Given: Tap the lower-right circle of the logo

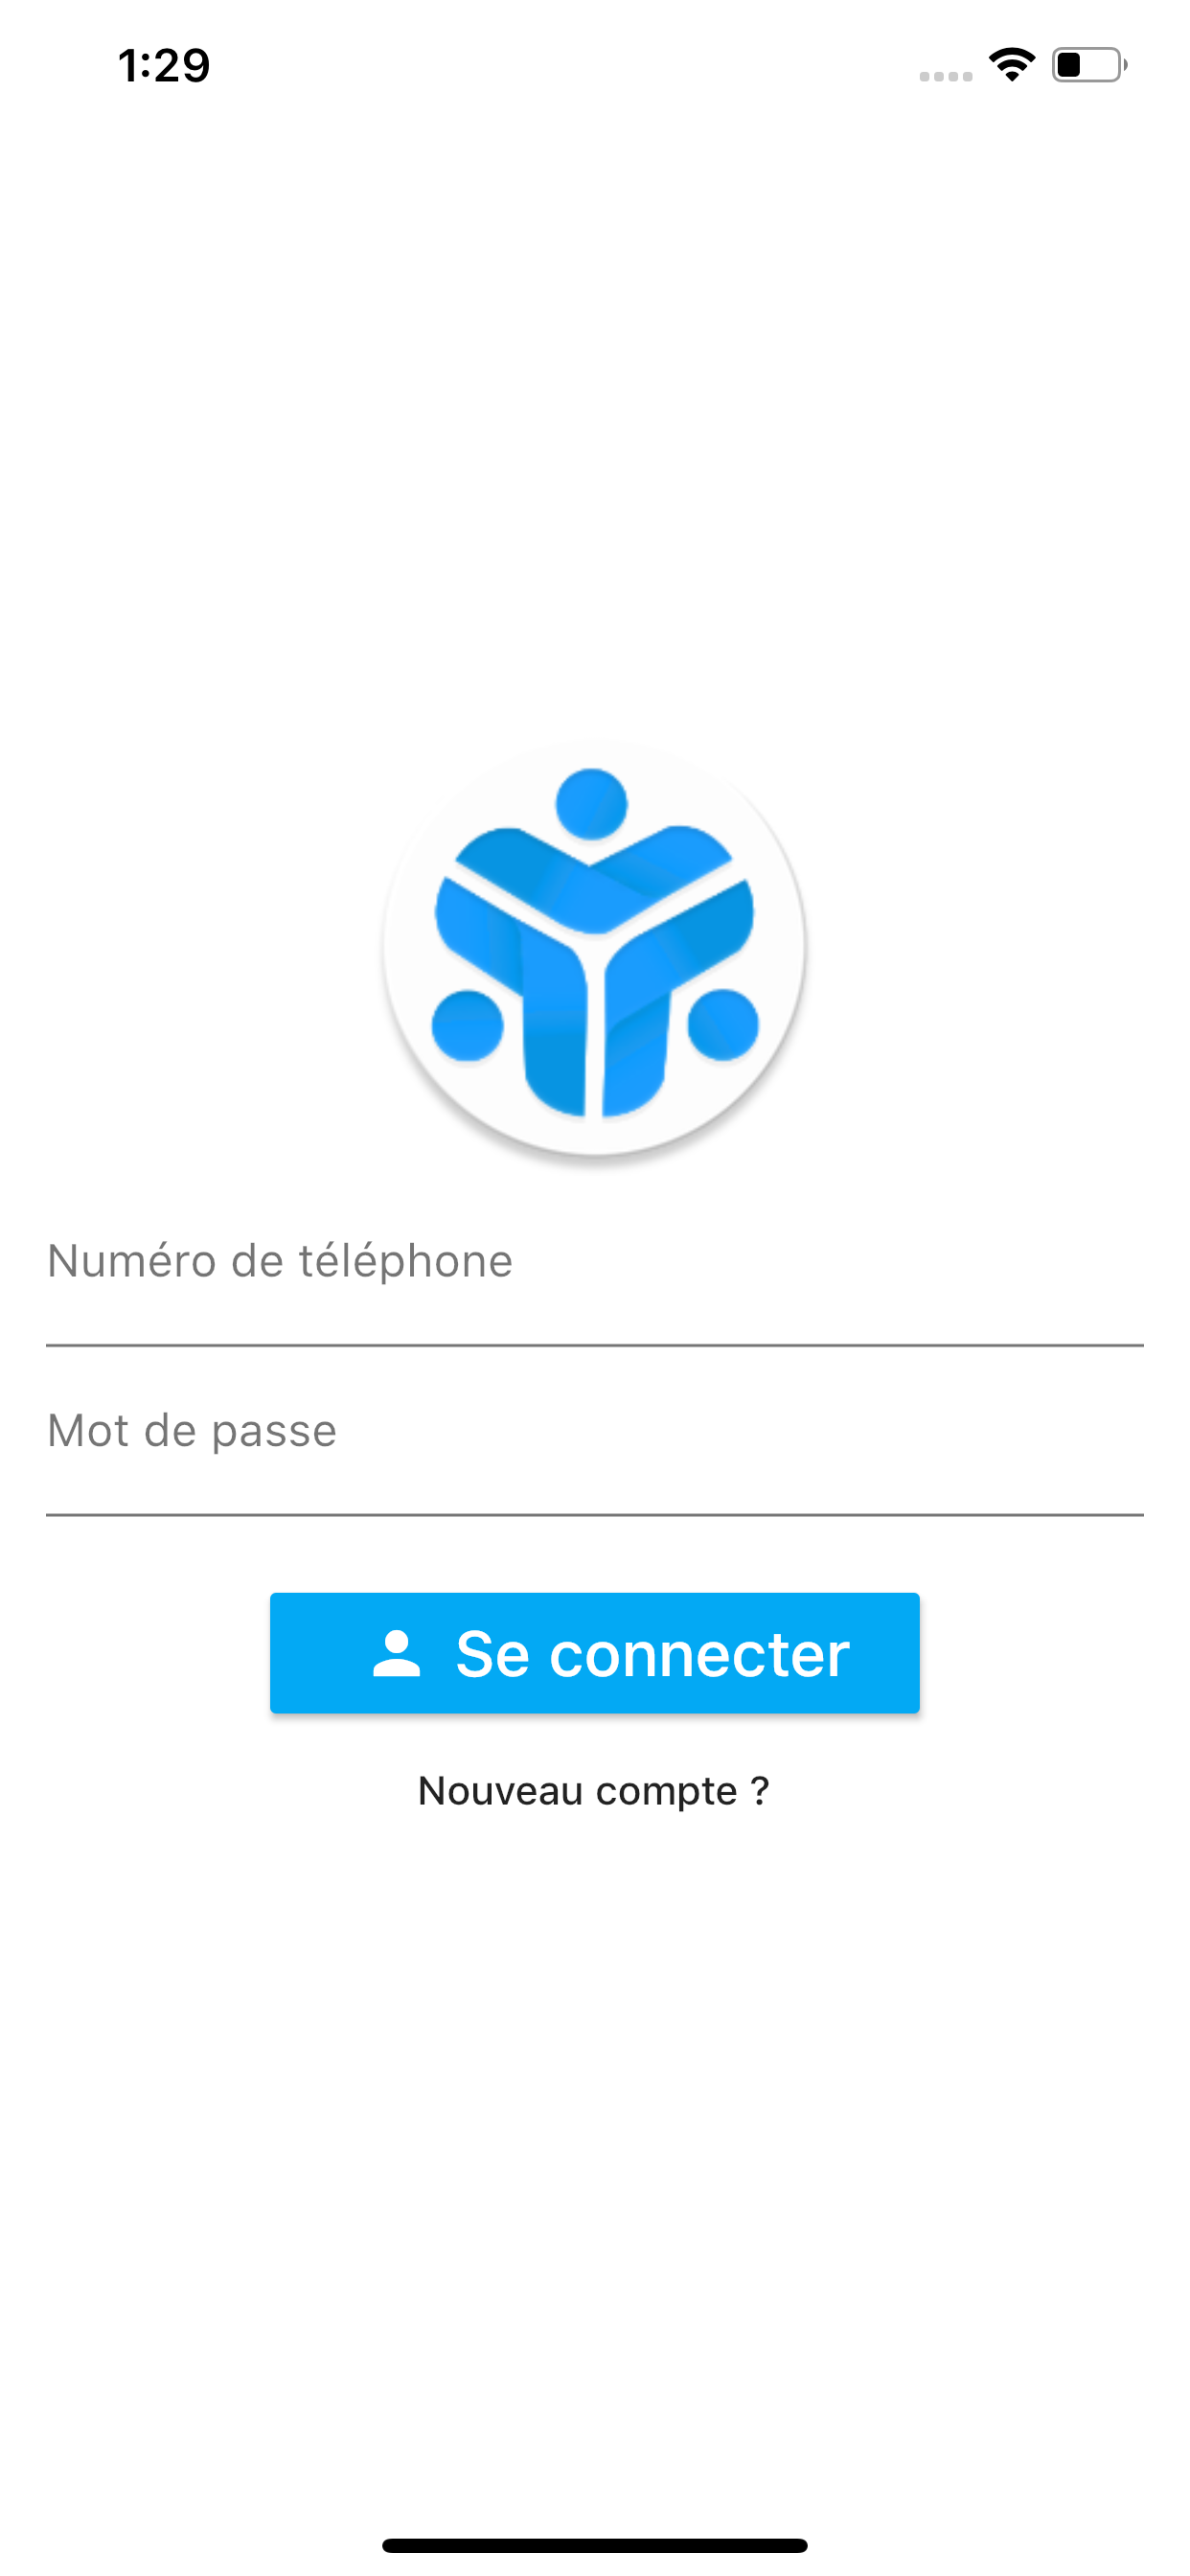Looking at the screenshot, I should point(723,1025).
